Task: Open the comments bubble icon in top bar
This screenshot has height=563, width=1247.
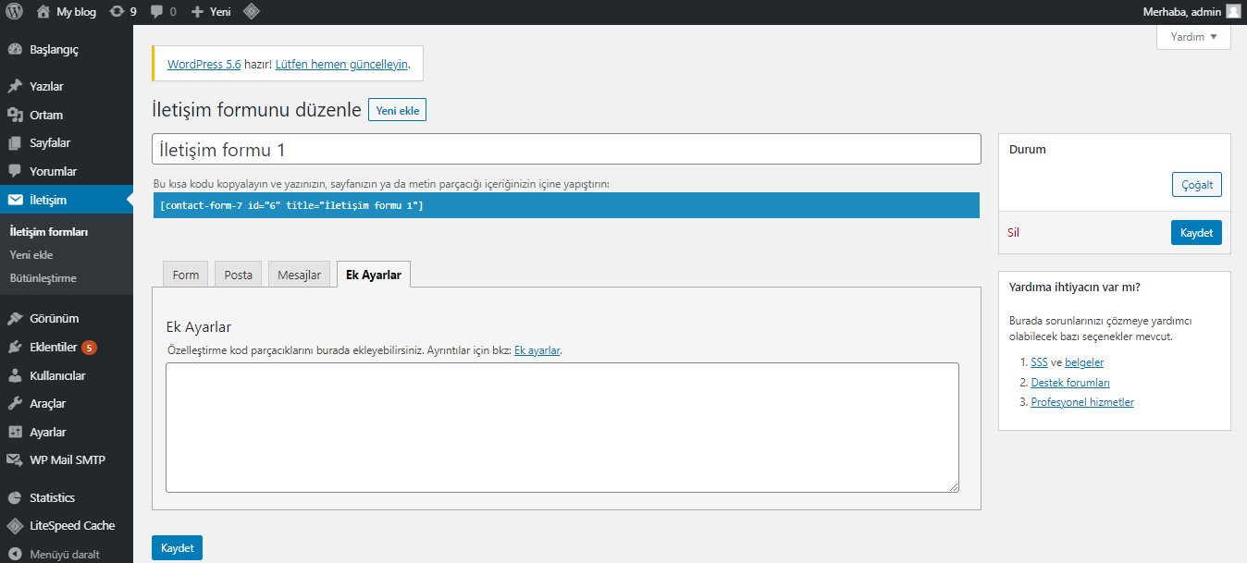Action: click(157, 12)
